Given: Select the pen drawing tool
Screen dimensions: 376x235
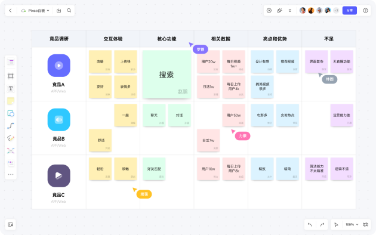Looking at the screenshot, I should 11,138.
